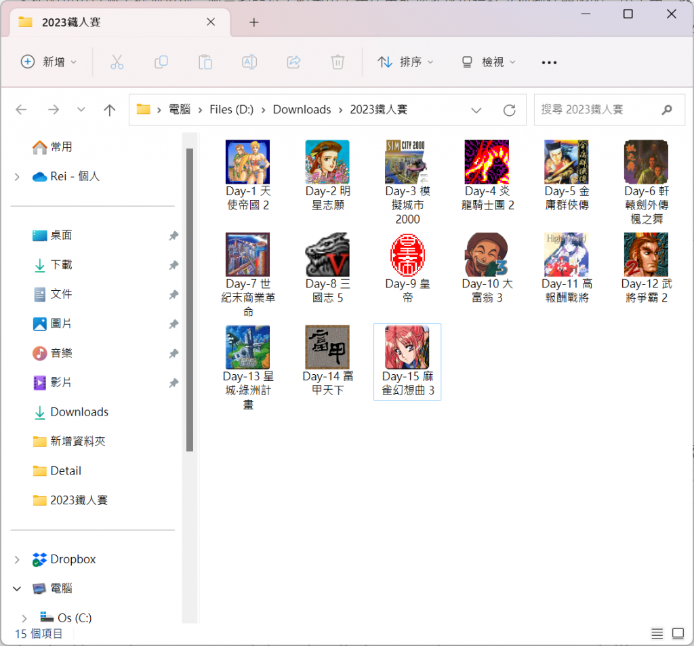
Task: Select the Day-15 麻雀幻想曲 3 file
Action: tap(407, 362)
